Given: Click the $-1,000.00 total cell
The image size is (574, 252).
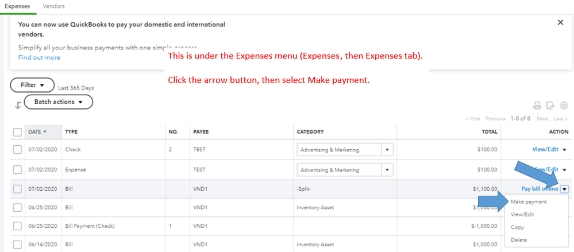Looking at the screenshot, I should pos(484,226).
